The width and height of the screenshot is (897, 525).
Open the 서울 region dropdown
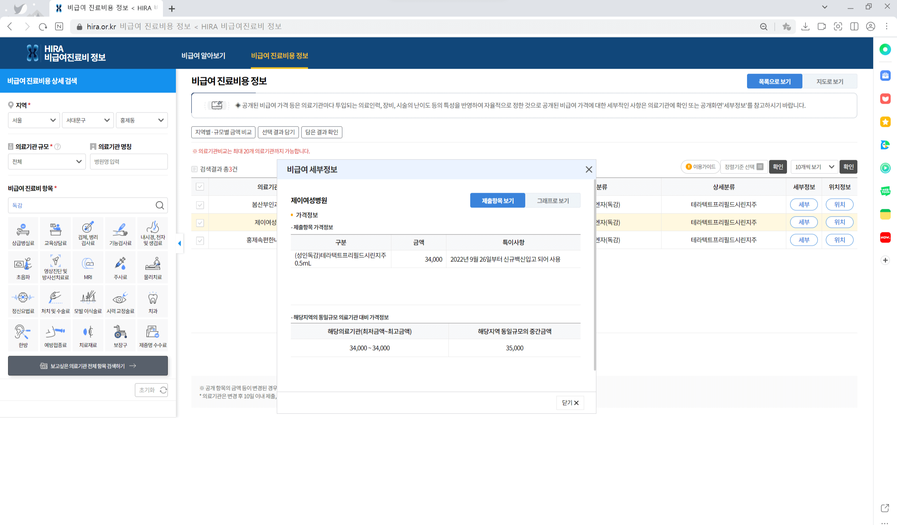pyautogui.click(x=34, y=120)
